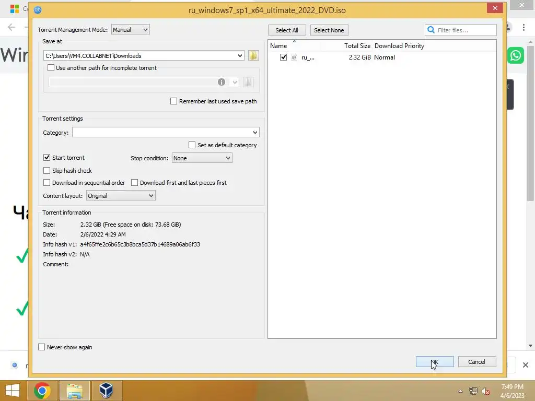Click the scroll-down arrow of the browser scrollbar
This screenshot has width=535, height=401.
tap(530, 346)
